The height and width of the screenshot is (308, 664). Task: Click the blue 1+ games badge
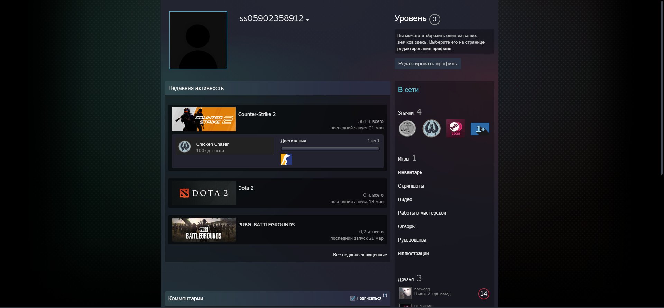[480, 129]
